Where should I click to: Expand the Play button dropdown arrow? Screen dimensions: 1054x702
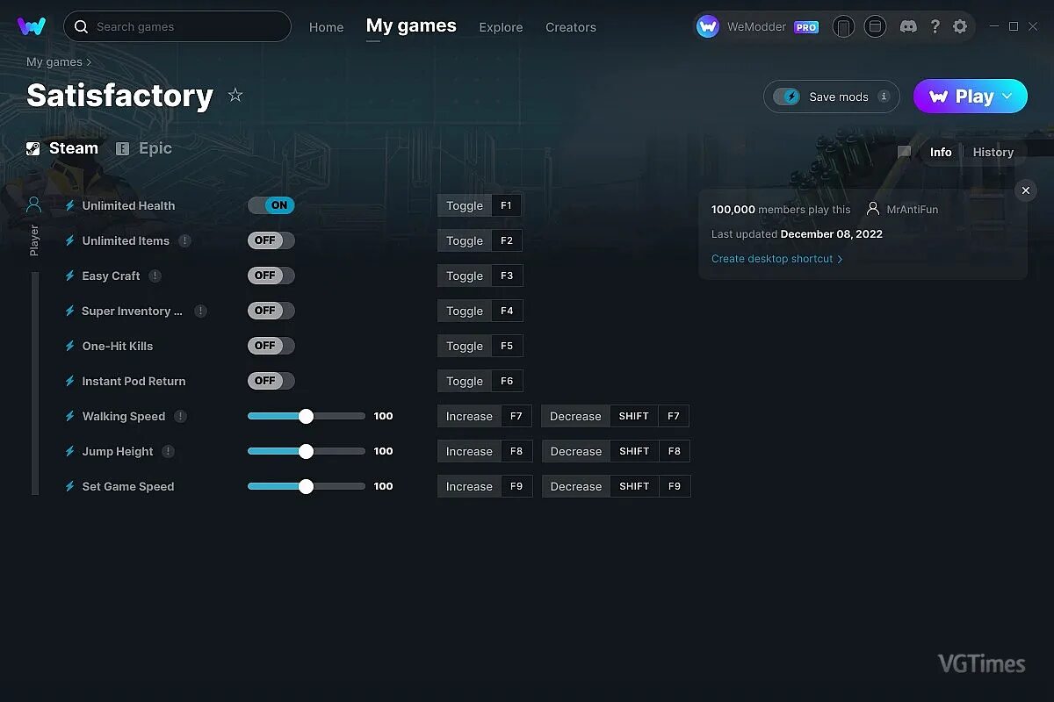coord(1007,97)
